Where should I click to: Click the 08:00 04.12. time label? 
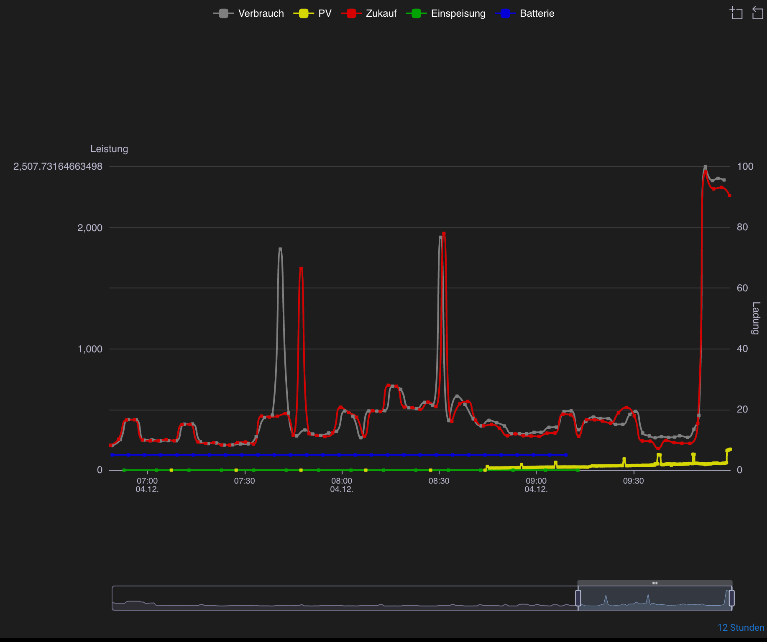pos(342,485)
